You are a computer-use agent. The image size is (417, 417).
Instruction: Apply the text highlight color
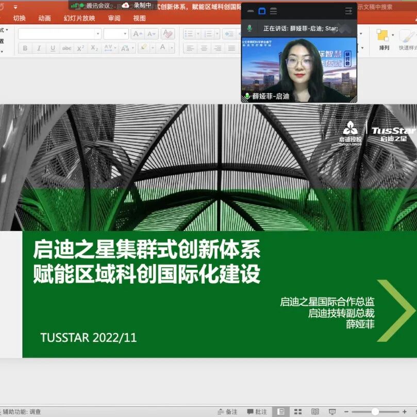pyautogui.click(x=144, y=48)
